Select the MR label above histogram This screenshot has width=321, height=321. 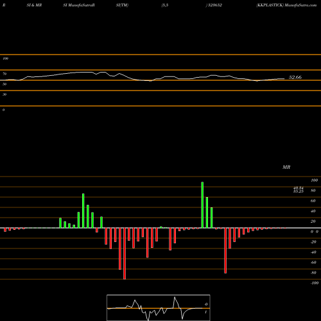click(286, 167)
